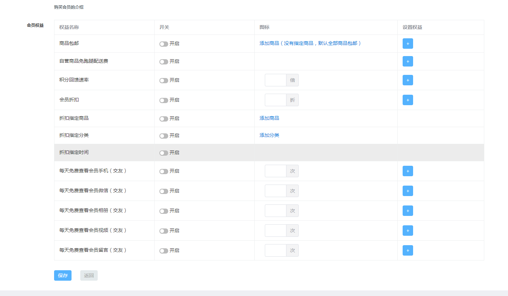Click plus icon for 每天免费查看会员微信 row
Screen dimensions: 508x296
pos(408,191)
